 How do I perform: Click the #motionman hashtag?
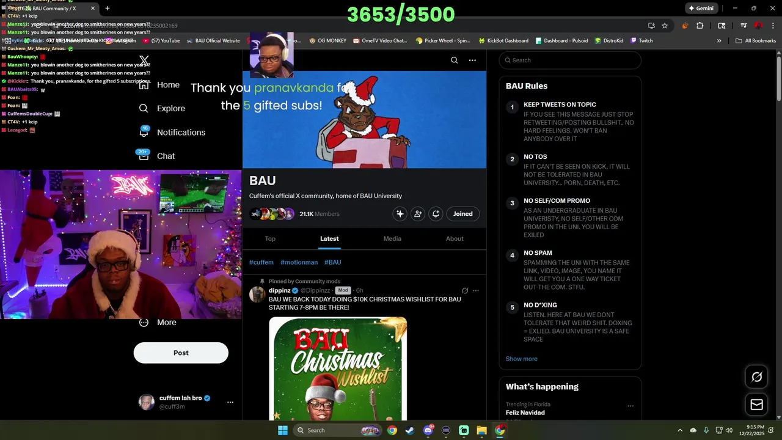point(299,262)
